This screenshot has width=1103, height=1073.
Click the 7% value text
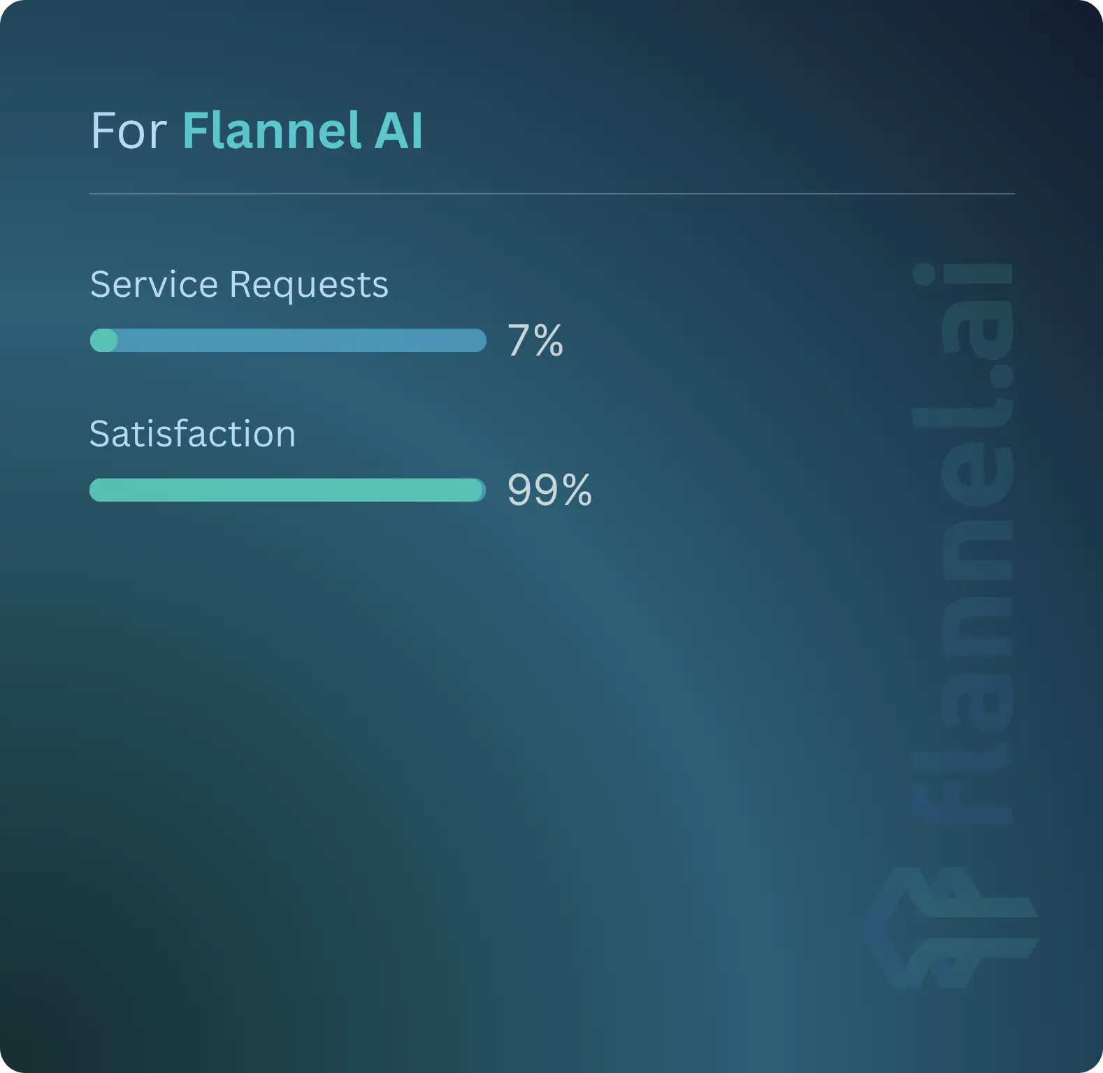(x=535, y=341)
